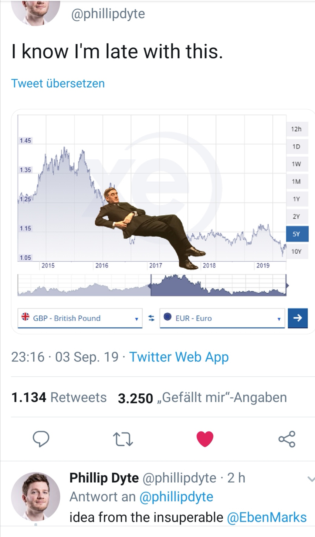315x537 pixels.
Task: Select the 10Y chart range tab
Action: (x=297, y=251)
